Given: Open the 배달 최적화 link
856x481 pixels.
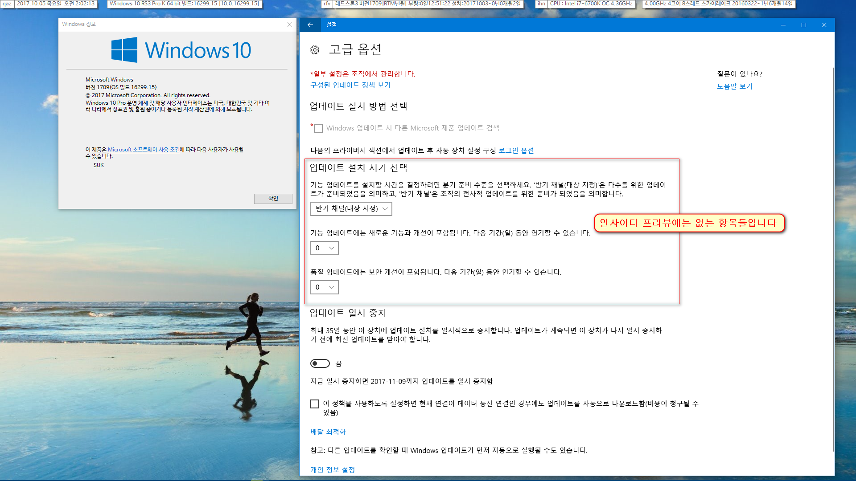Looking at the screenshot, I should (328, 432).
